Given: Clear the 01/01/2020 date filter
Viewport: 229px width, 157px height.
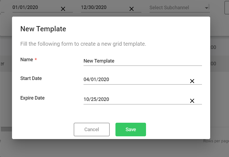Looking at the screenshot, I should [63, 9].
